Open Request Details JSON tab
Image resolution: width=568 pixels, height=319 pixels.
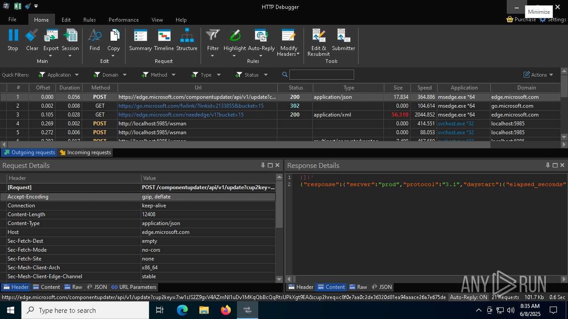pyautogui.click(x=97, y=287)
